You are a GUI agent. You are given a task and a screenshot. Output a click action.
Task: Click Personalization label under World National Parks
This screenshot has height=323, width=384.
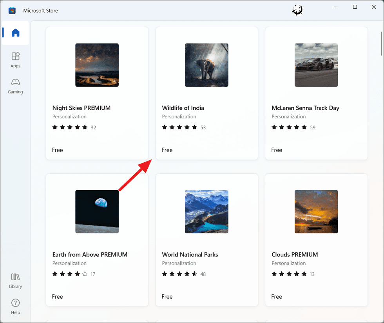click(179, 263)
